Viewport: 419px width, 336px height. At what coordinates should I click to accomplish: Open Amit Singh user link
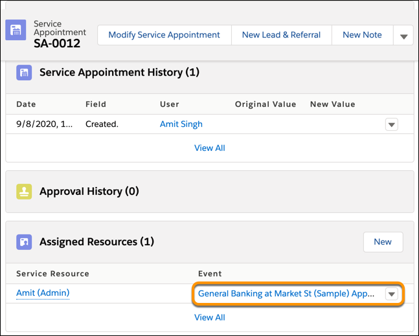(x=181, y=124)
